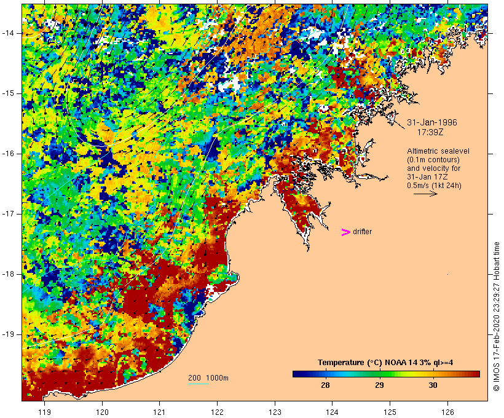
Task: Click longitude label 119
Action: (x=44, y=412)
